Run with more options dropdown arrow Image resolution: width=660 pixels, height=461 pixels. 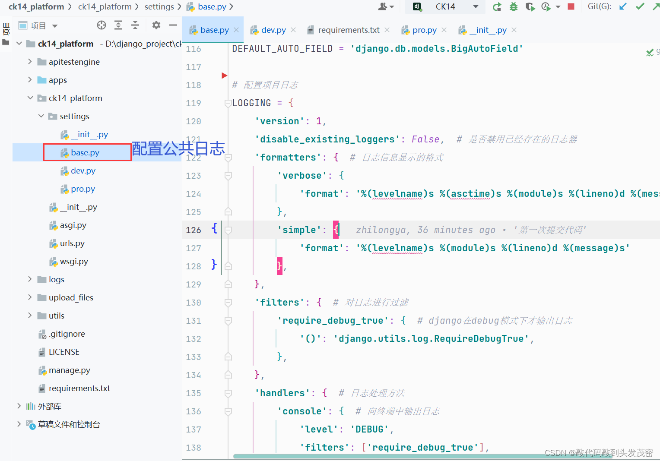pyautogui.click(x=558, y=6)
